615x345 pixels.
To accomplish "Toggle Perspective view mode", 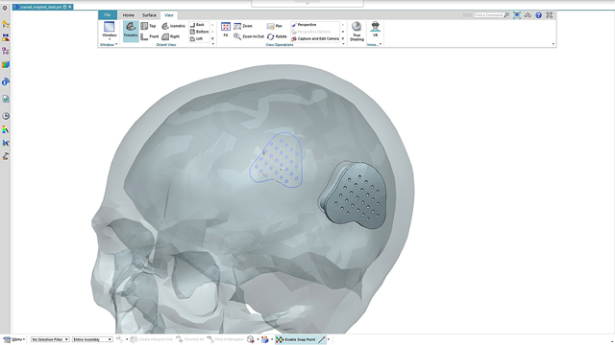I will (x=304, y=25).
